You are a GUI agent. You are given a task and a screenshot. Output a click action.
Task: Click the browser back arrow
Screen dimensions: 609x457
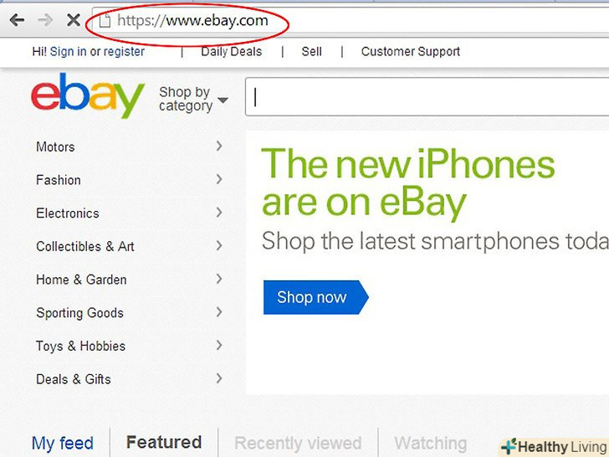(x=17, y=20)
